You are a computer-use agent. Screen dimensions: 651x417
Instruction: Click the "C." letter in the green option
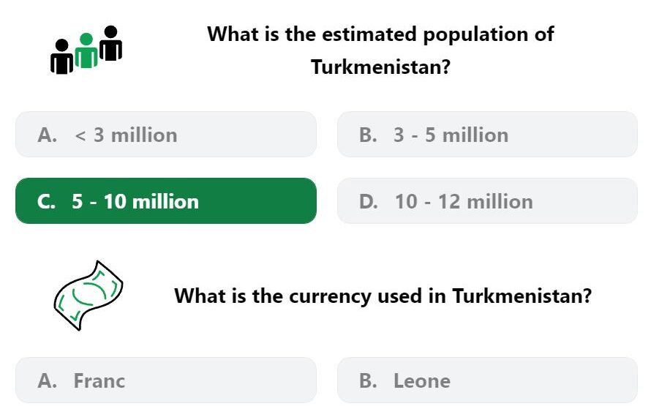[46, 201]
